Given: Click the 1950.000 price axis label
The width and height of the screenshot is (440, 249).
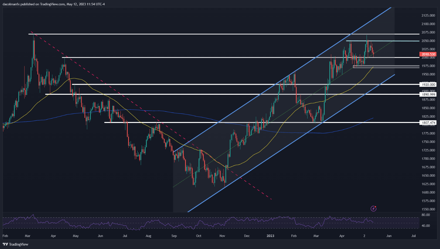Looking at the screenshot, I should point(429,75).
